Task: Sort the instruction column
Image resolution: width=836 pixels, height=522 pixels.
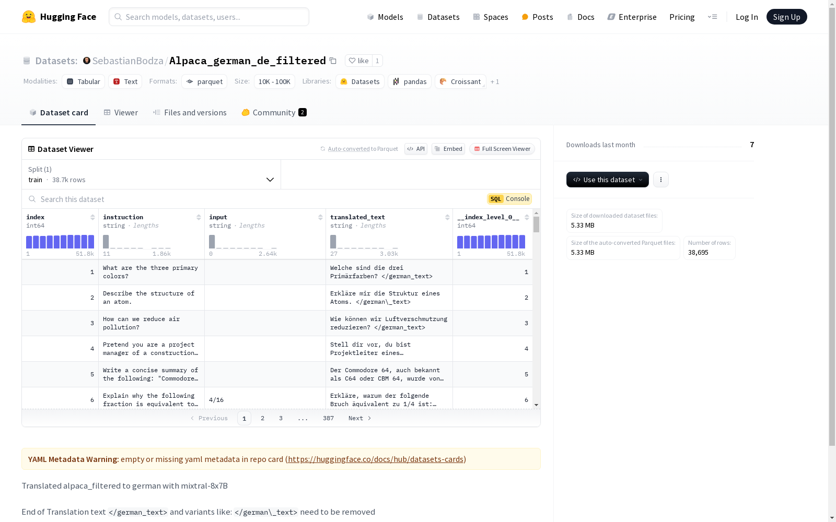Action: point(199,217)
